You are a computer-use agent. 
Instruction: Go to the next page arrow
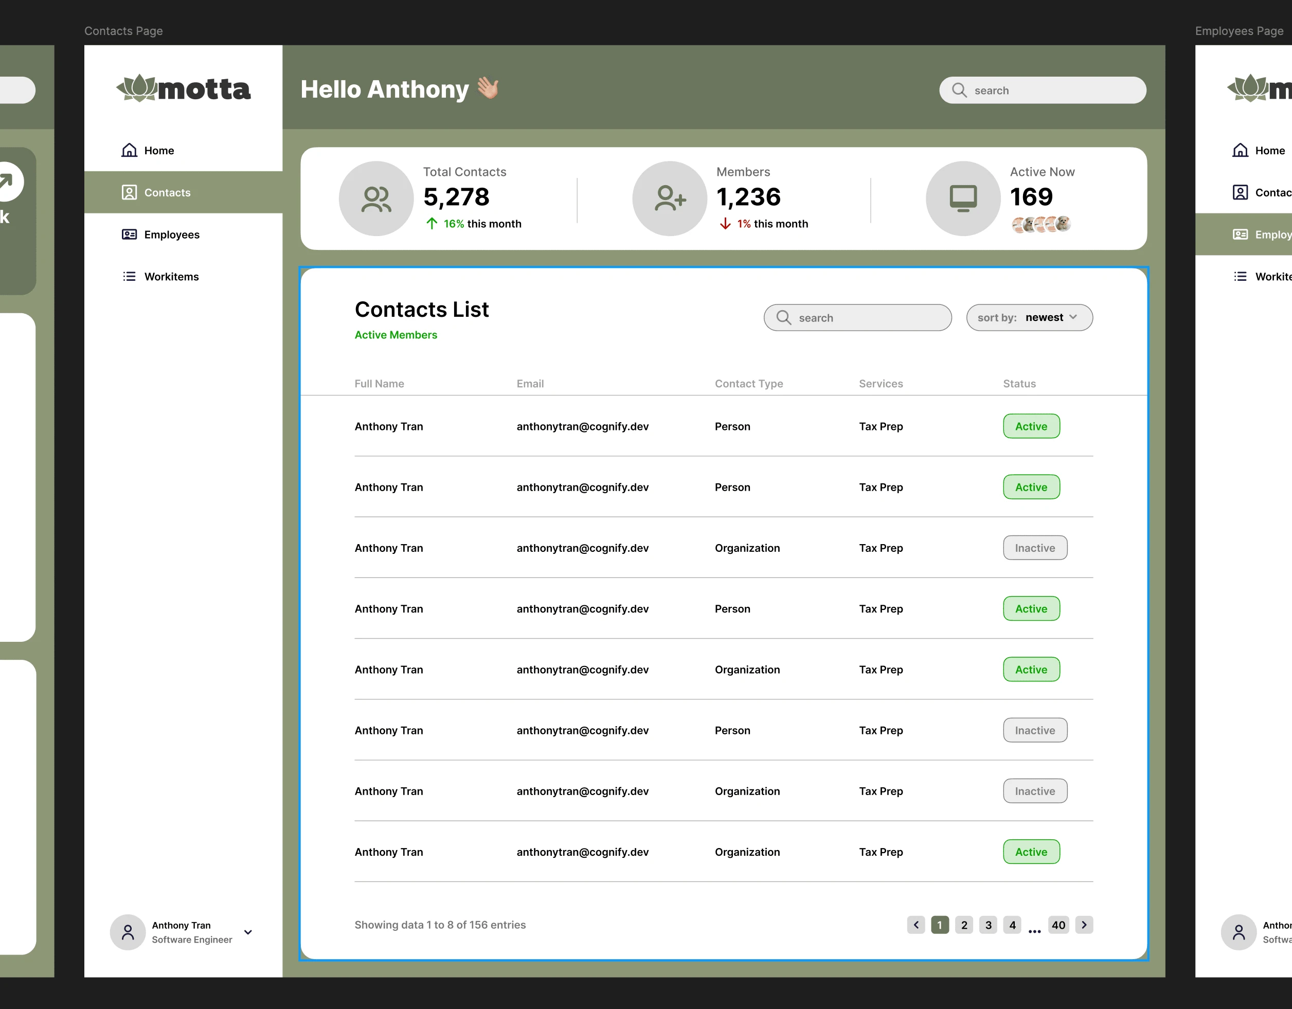coord(1084,925)
